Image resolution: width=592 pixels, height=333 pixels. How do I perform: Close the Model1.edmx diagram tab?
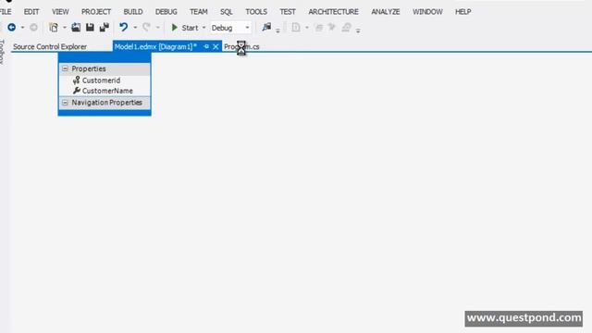click(x=216, y=46)
